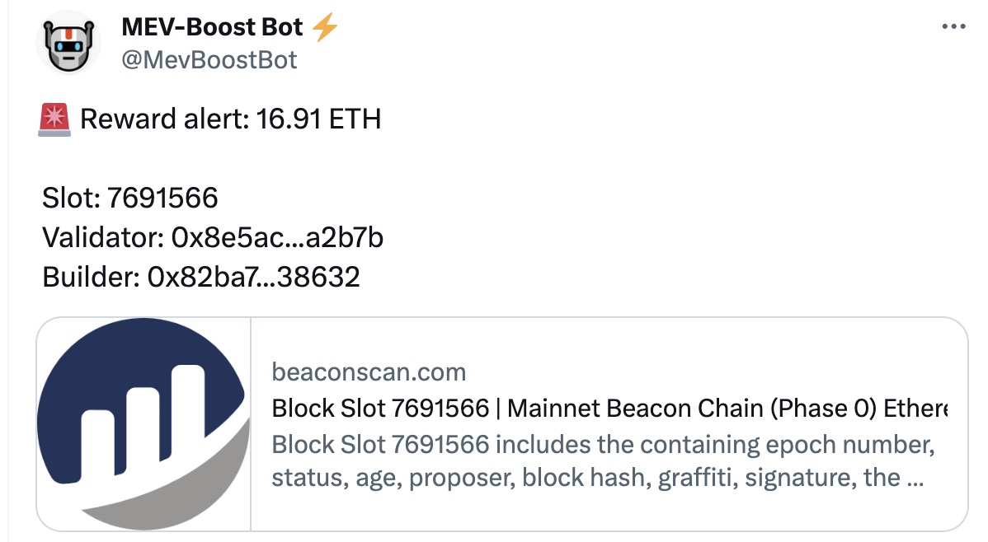988x542 pixels.
Task: Click the builder address 0x82ba7...38632
Action: 253,277
